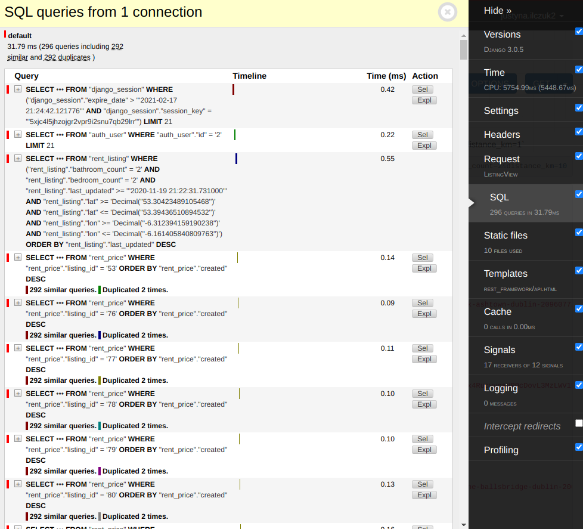The width and height of the screenshot is (583, 529).
Task: Uncheck the Versions panel checkbox
Action: (579, 31)
